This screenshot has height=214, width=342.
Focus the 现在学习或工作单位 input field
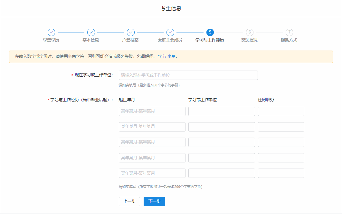pos(188,75)
